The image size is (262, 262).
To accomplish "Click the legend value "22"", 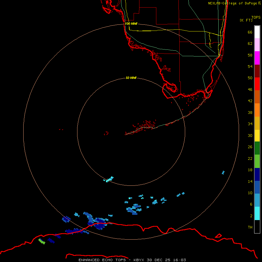I will click(250, 158).
